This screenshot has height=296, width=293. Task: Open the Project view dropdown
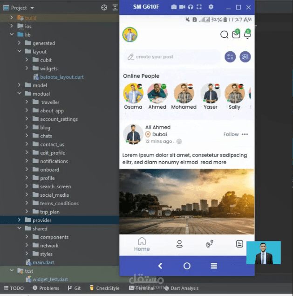click(32, 8)
